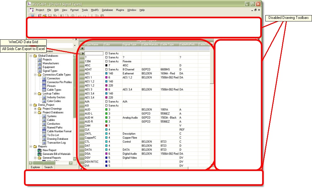The height and width of the screenshot is (188, 312).
Task: Click the red color swatch in CAM row
Action: tap(106, 125)
